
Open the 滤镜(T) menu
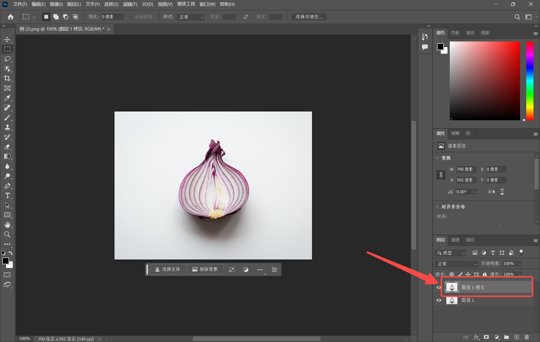click(x=130, y=4)
